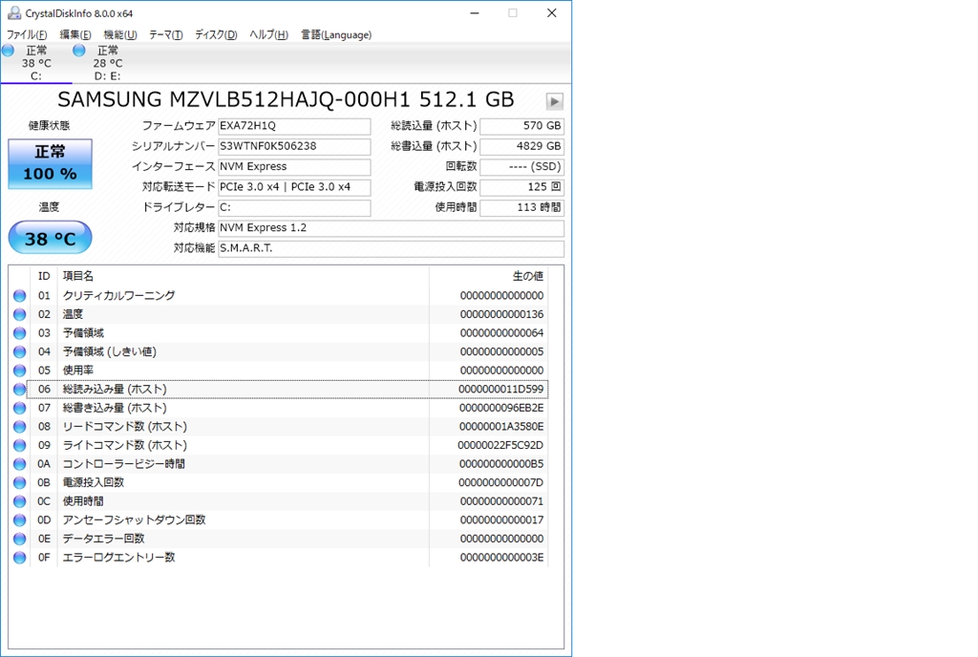The width and height of the screenshot is (978, 657).
Task: Open the 機能(U) menu
Action: (x=119, y=35)
